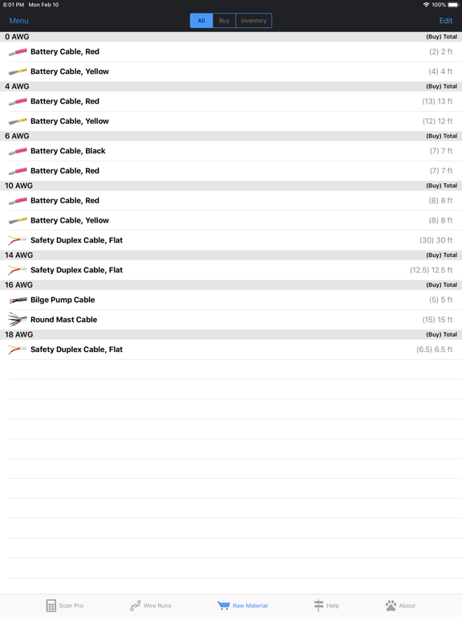462x617 pixels.
Task: Tap the (12.5) 12.5 ft total
Action: coord(431,270)
